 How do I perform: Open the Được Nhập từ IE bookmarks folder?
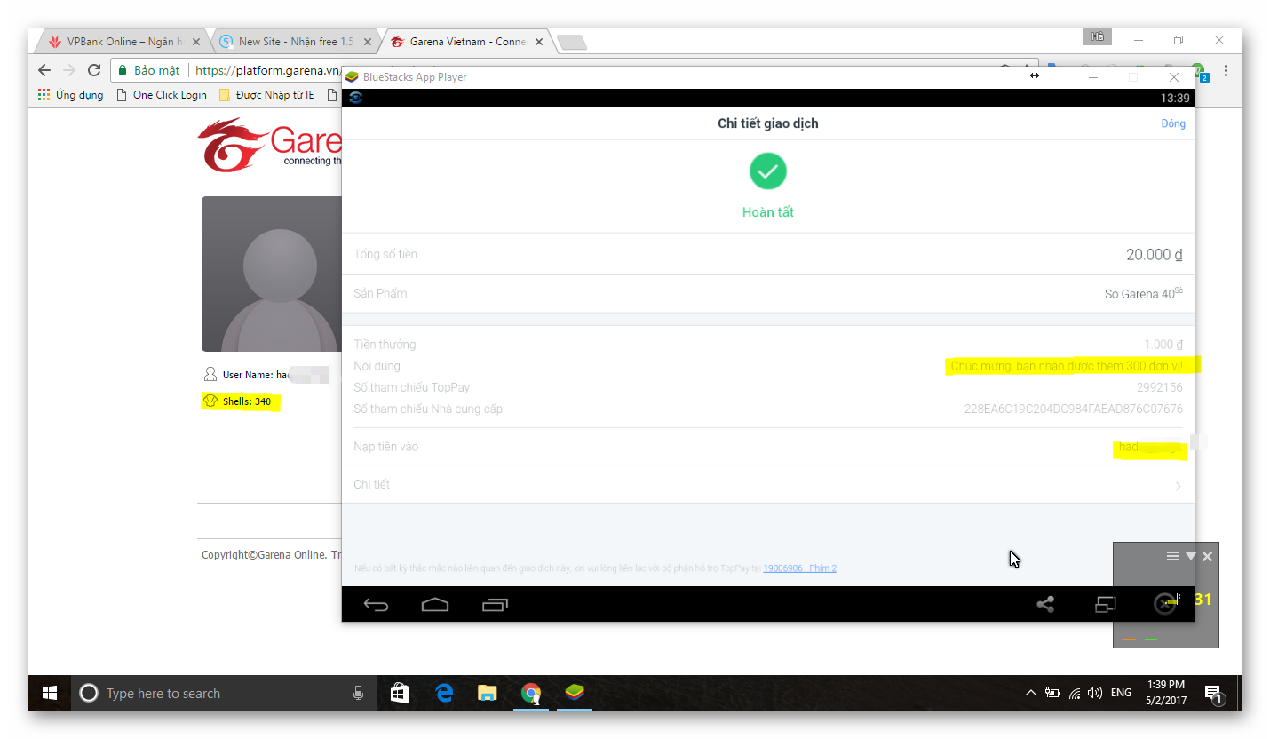pos(266,95)
